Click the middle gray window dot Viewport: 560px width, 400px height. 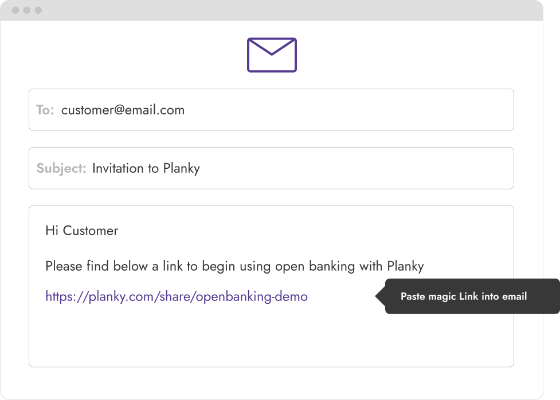coord(27,10)
